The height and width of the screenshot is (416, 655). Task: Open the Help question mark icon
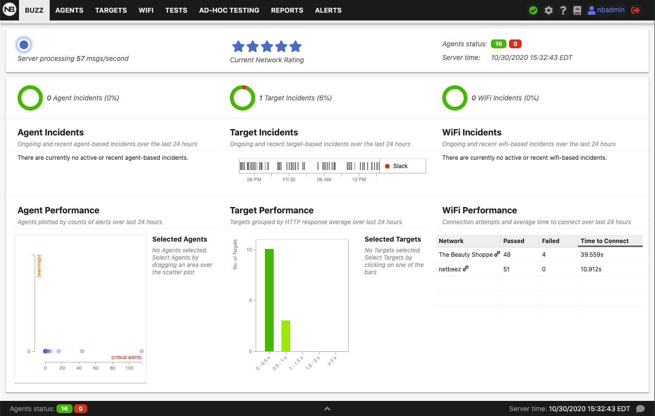tap(563, 10)
